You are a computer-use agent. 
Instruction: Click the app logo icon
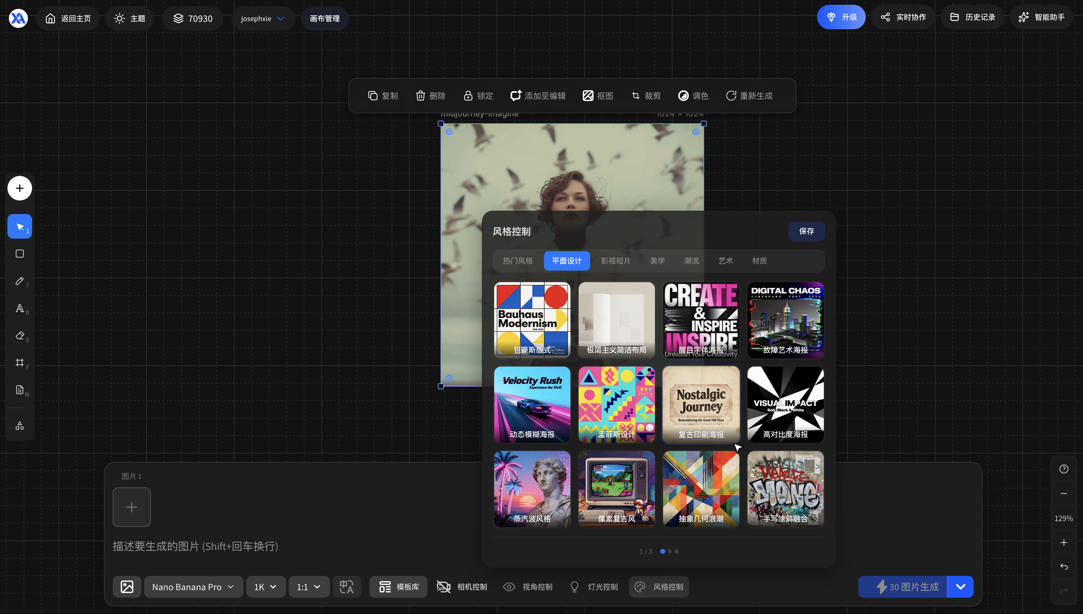19,18
